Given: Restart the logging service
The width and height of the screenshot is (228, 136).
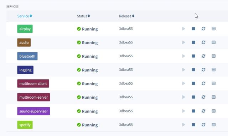Looking at the screenshot, I should [203, 70].
